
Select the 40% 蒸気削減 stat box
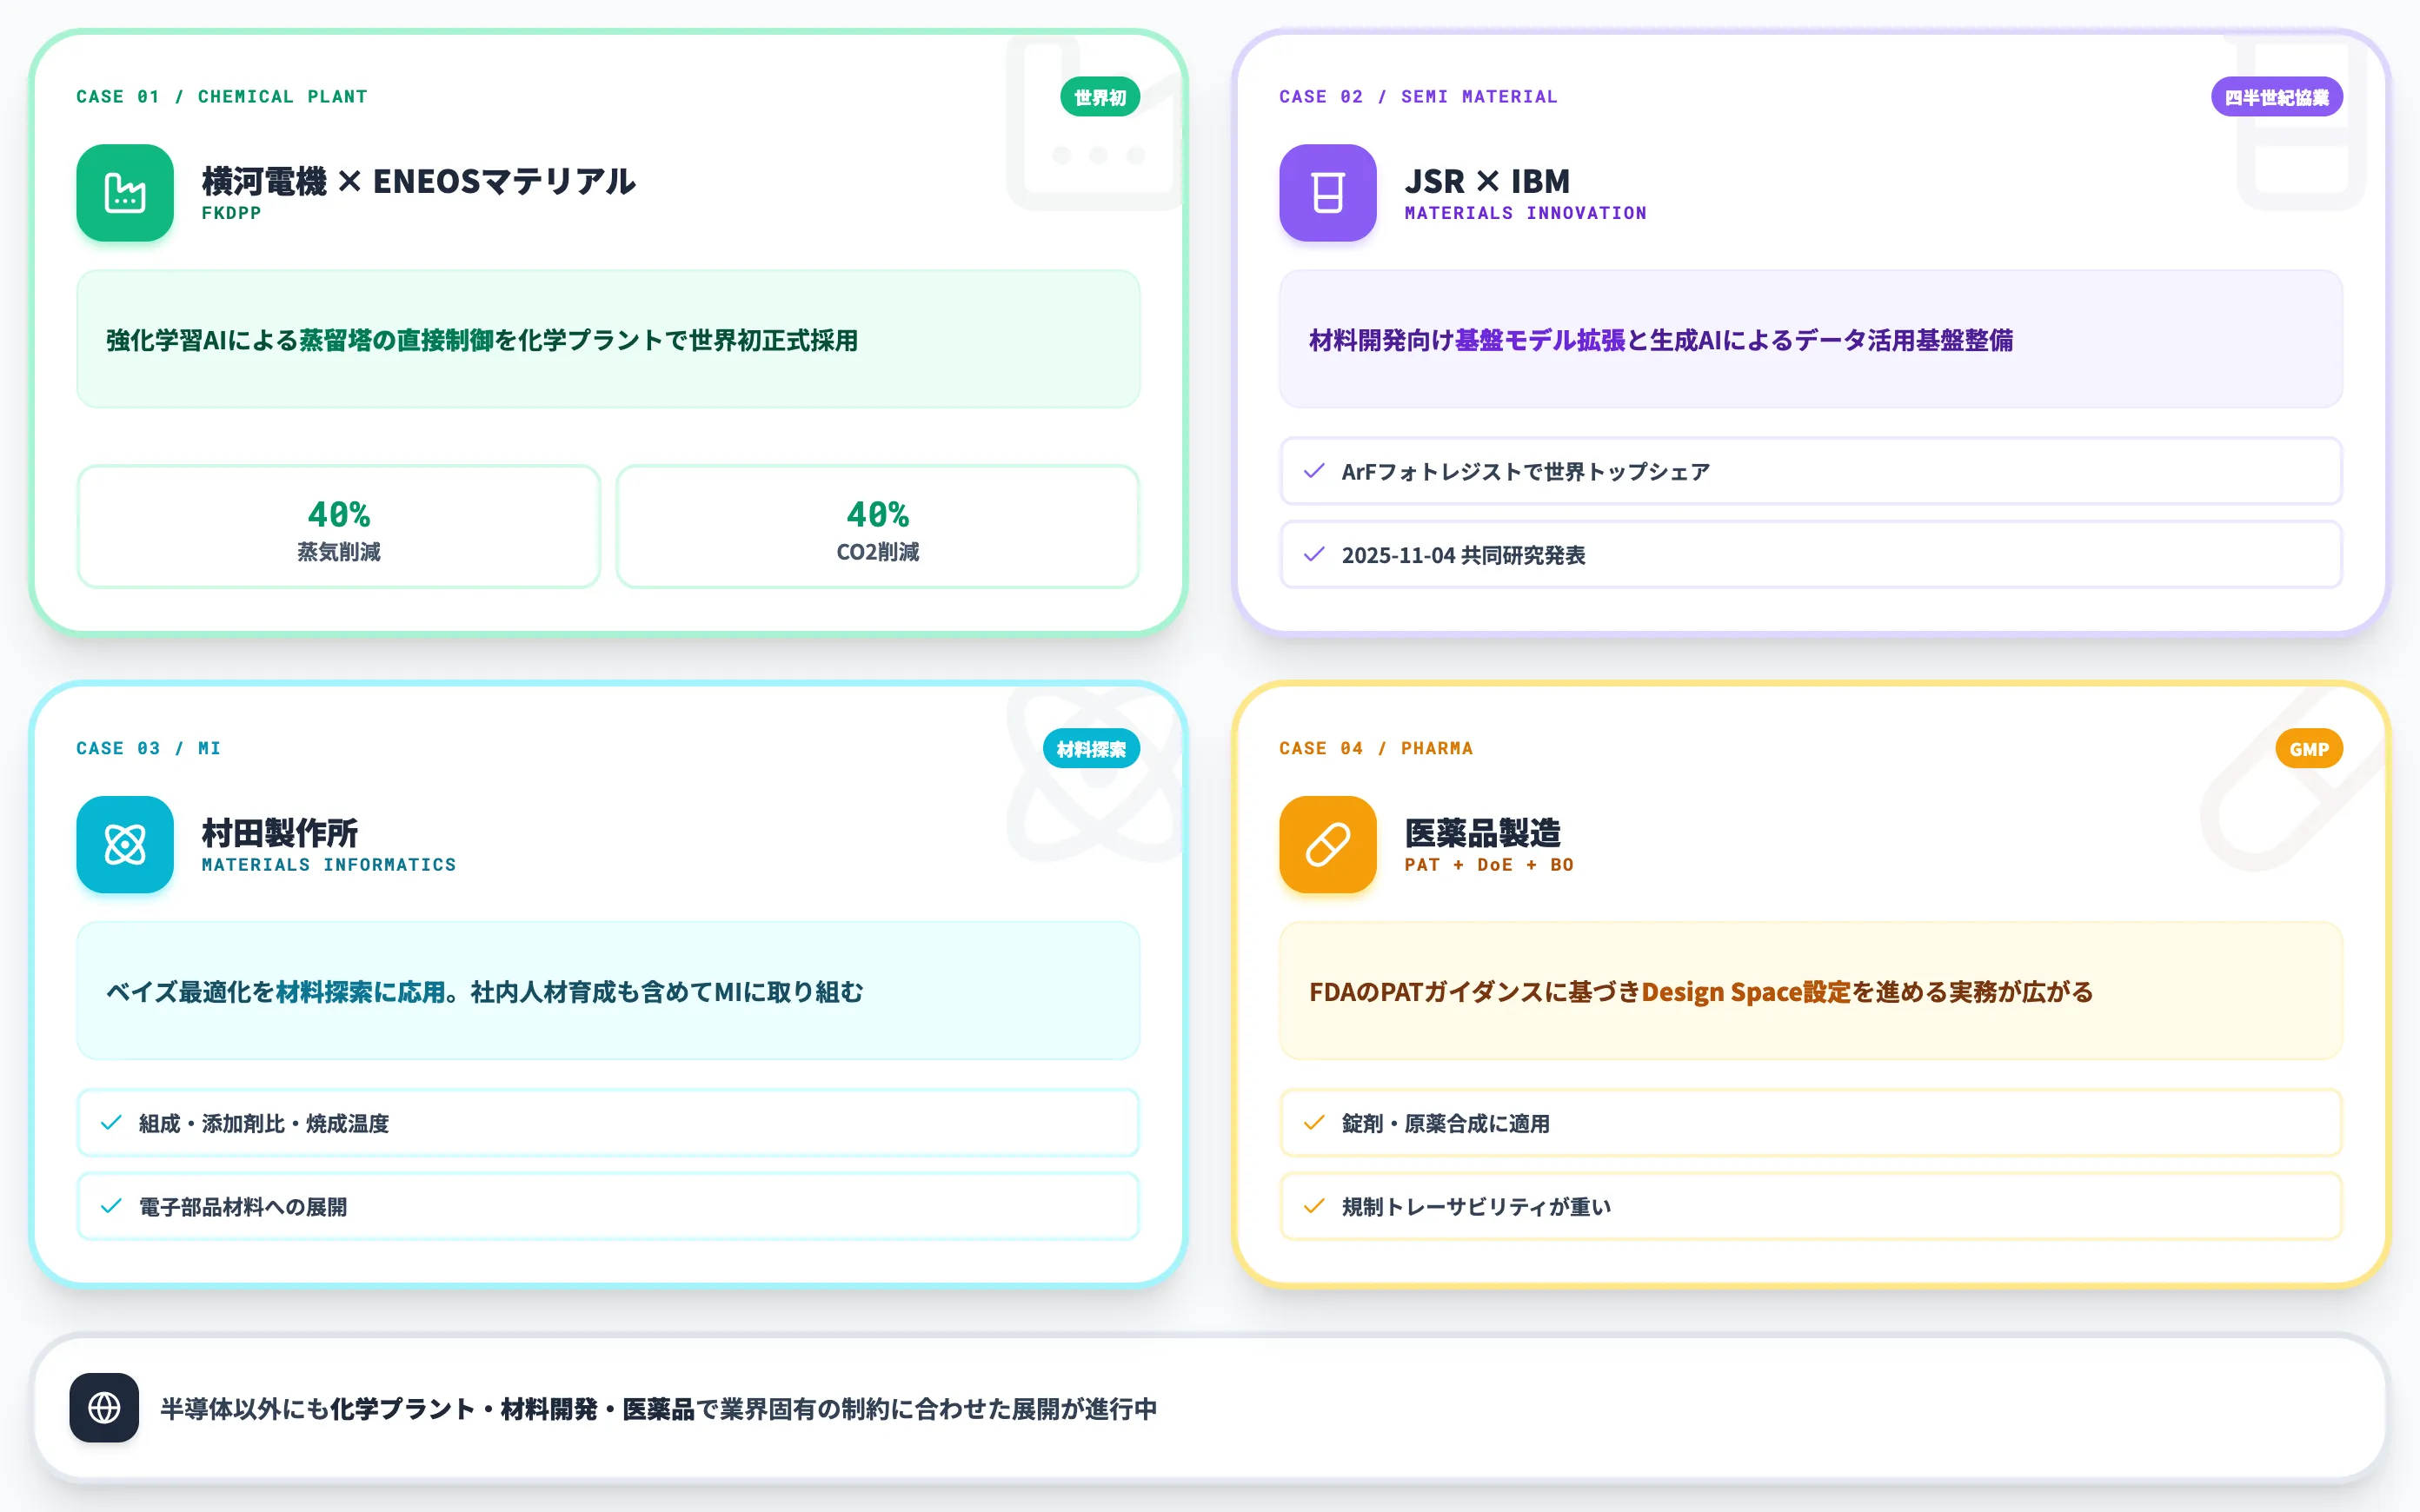(x=339, y=527)
